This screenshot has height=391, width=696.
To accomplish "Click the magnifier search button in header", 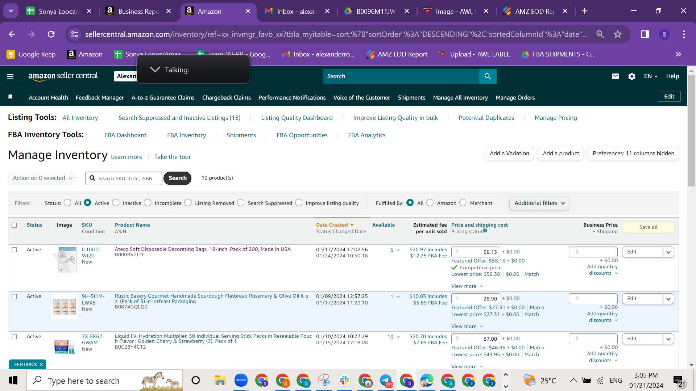I will [x=488, y=76].
